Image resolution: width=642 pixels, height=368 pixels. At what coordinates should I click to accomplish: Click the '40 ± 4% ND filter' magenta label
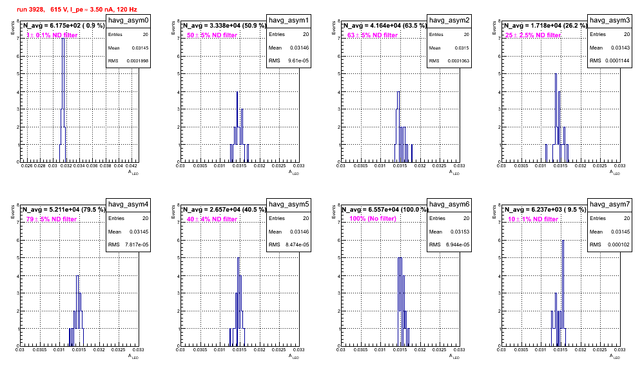click(212, 219)
